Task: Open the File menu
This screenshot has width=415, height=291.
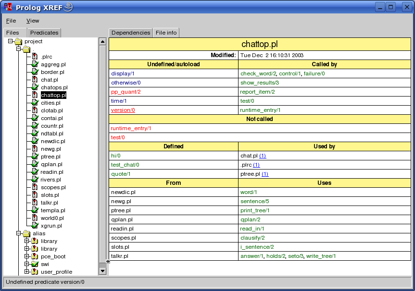Action: tap(11, 21)
